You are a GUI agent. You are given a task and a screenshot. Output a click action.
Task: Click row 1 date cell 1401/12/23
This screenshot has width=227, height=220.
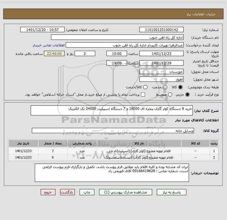click(x=23, y=151)
